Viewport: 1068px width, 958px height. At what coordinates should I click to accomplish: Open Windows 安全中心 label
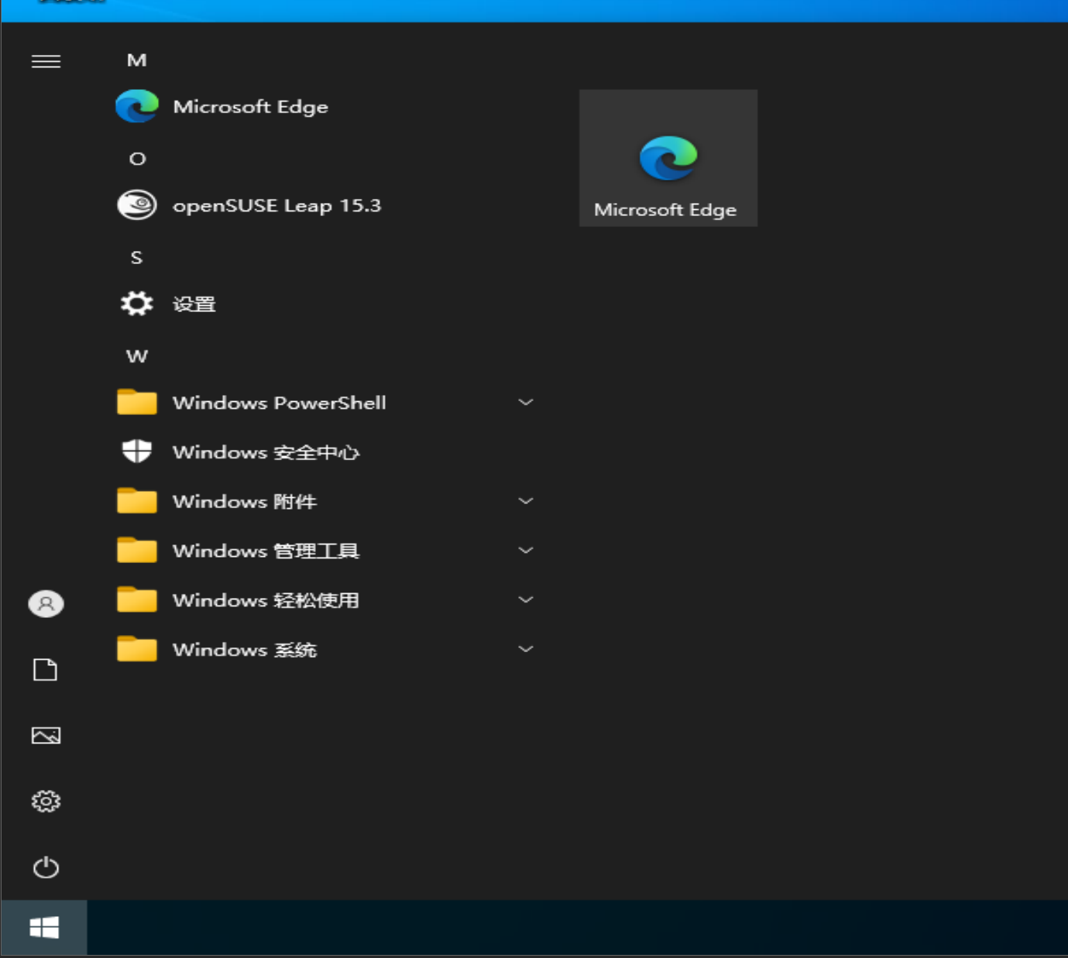tap(266, 452)
